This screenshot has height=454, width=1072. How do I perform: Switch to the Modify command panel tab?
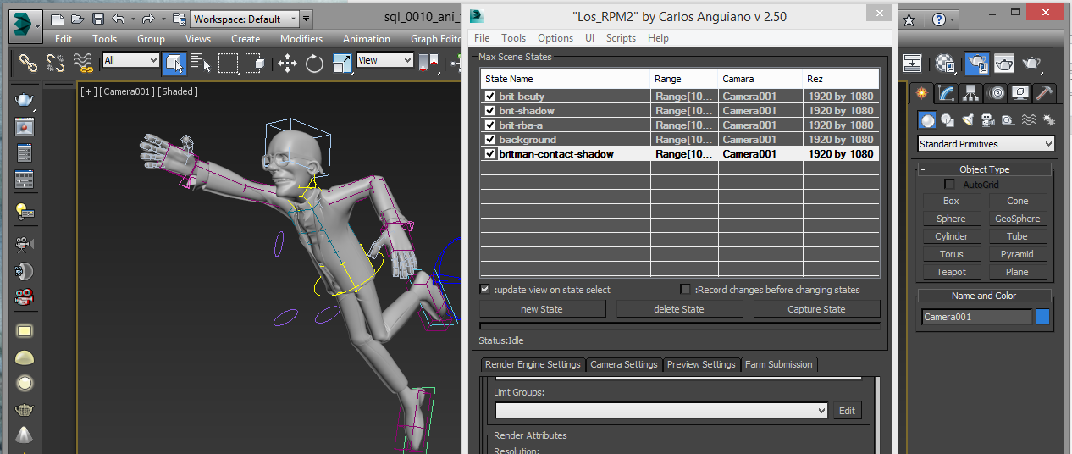point(947,92)
